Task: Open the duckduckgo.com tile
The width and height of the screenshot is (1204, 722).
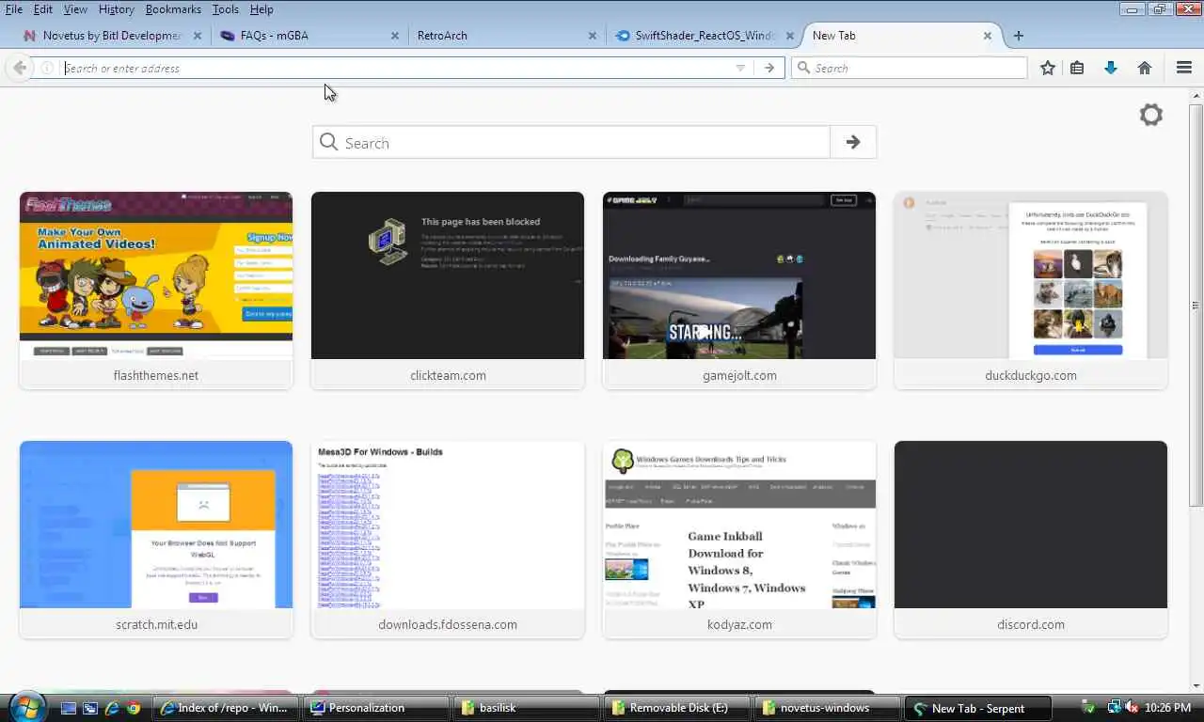Action: click(1031, 290)
